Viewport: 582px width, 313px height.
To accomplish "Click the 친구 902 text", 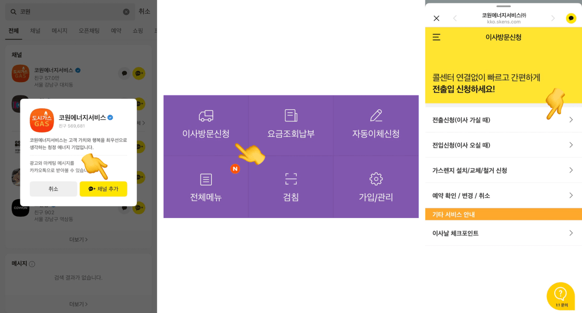I will point(44,212).
